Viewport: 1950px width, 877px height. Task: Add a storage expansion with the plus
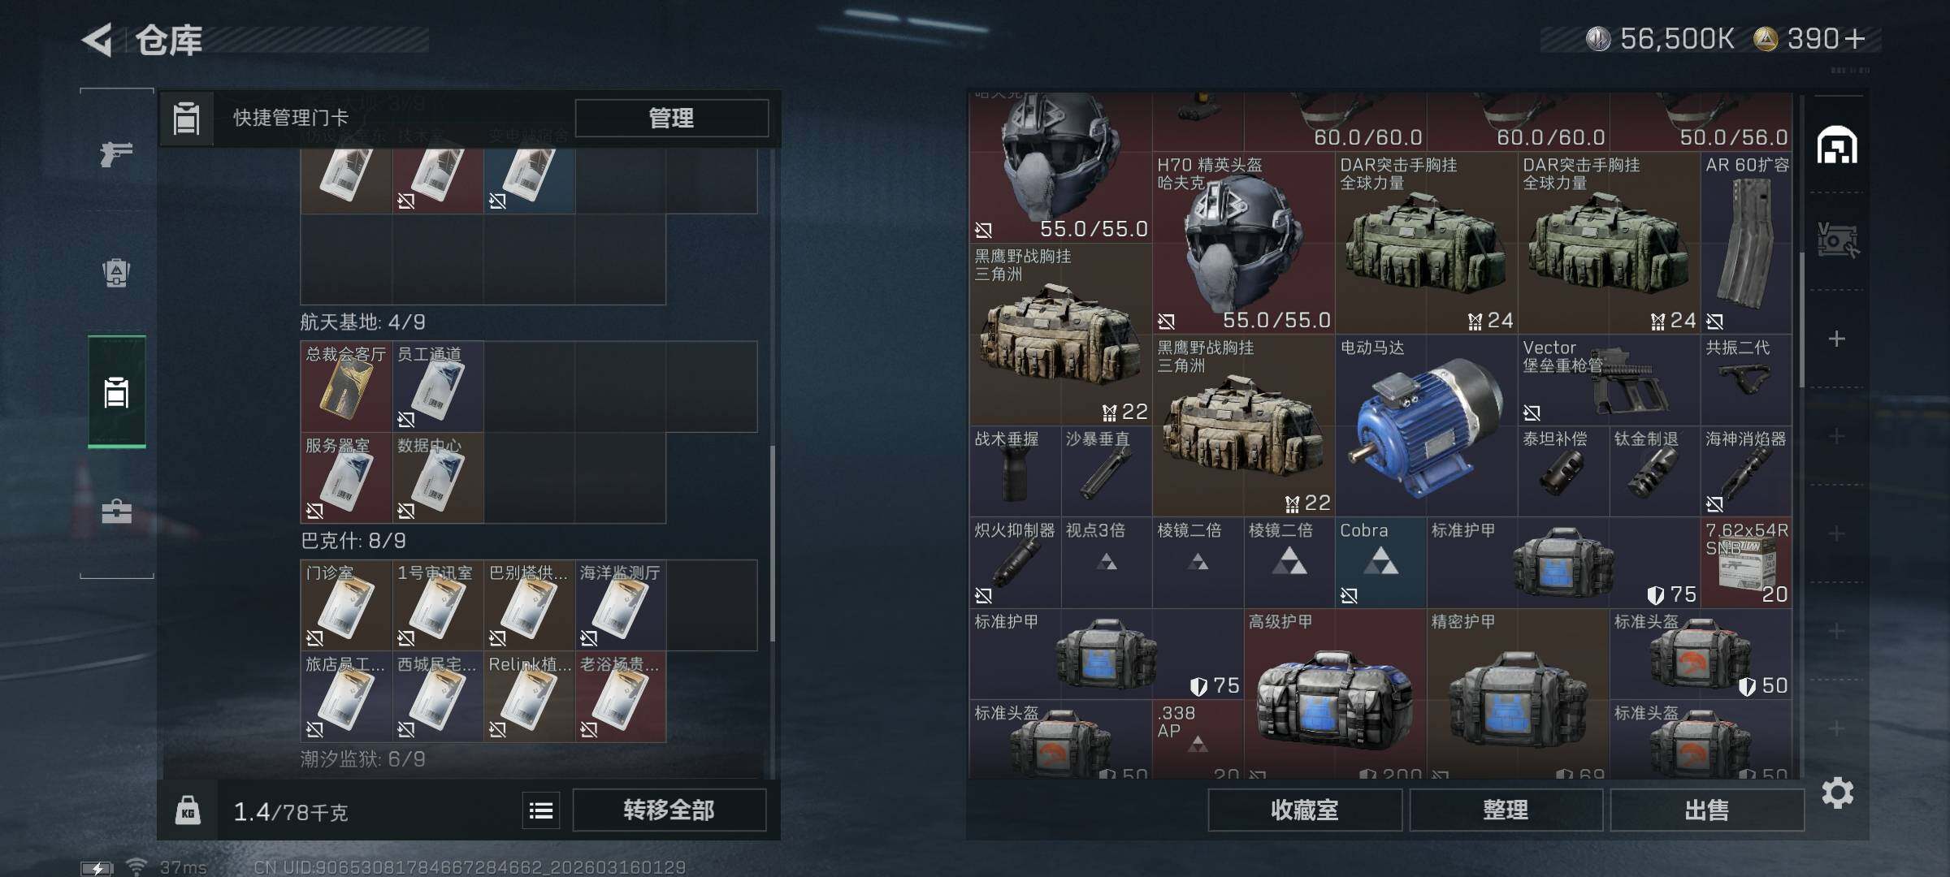1837,339
